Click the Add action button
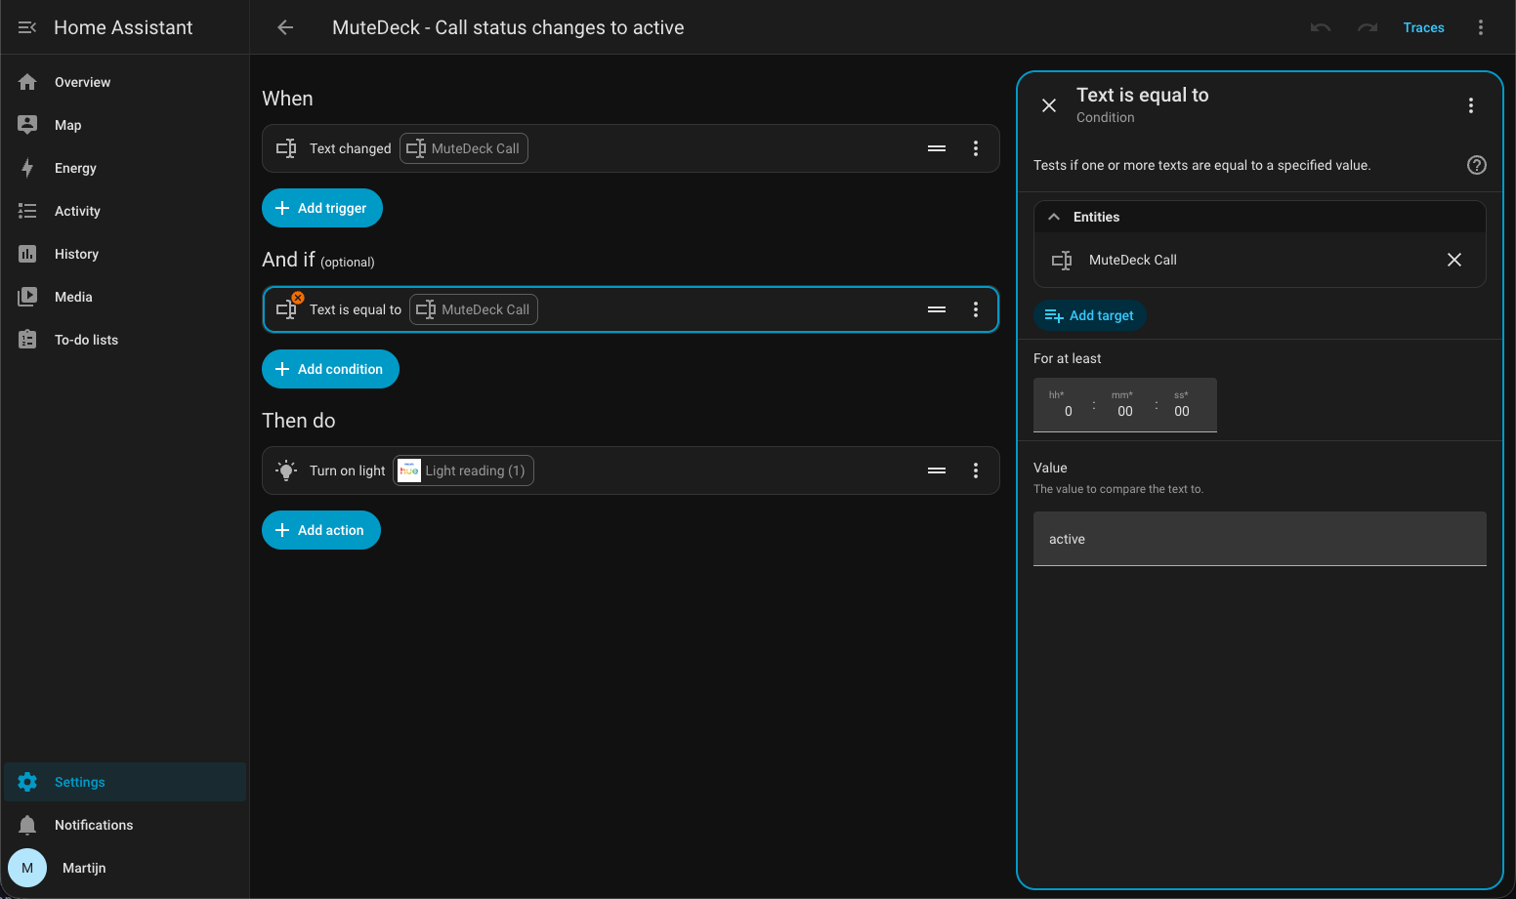The height and width of the screenshot is (899, 1516). [x=321, y=530]
